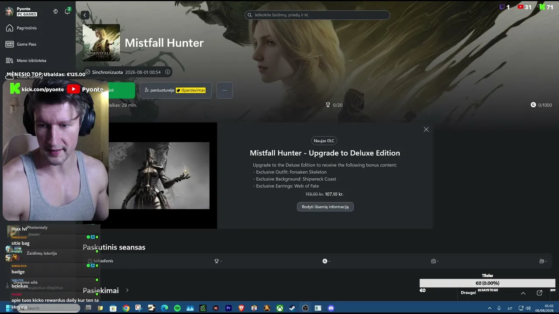Screen dimensions: 559x314
Task: Open Discord from the taskbar
Action: (x=331, y=308)
